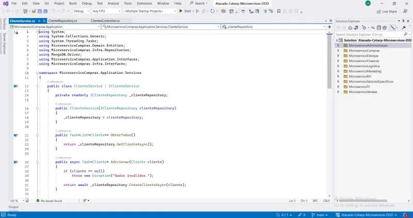
Task: Open the Git menu
Action: [46, 4]
